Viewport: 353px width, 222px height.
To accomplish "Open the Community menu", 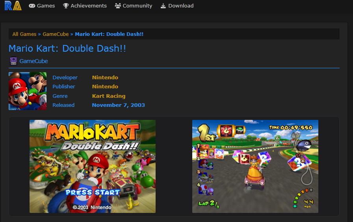I will (x=134, y=6).
